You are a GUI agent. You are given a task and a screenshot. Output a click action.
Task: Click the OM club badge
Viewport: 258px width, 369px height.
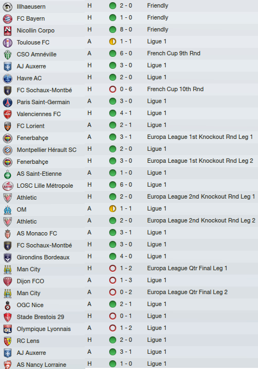click(8, 209)
